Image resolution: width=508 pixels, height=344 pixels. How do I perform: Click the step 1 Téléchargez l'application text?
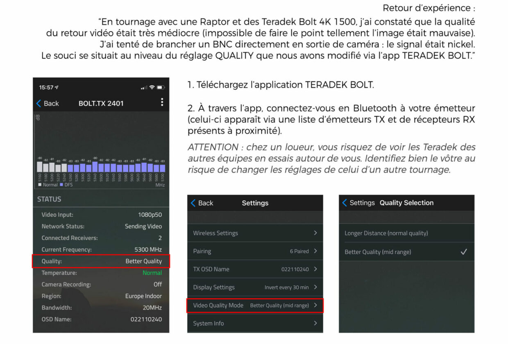point(281,85)
